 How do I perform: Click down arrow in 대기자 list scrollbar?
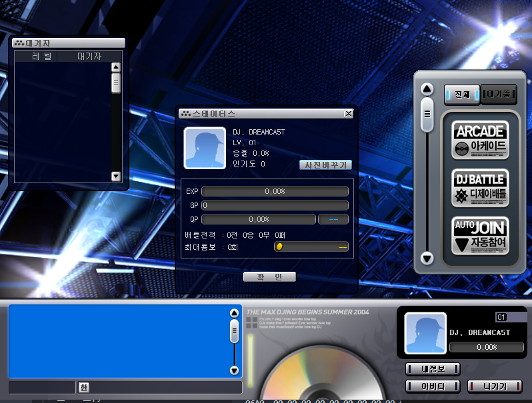pyautogui.click(x=116, y=177)
